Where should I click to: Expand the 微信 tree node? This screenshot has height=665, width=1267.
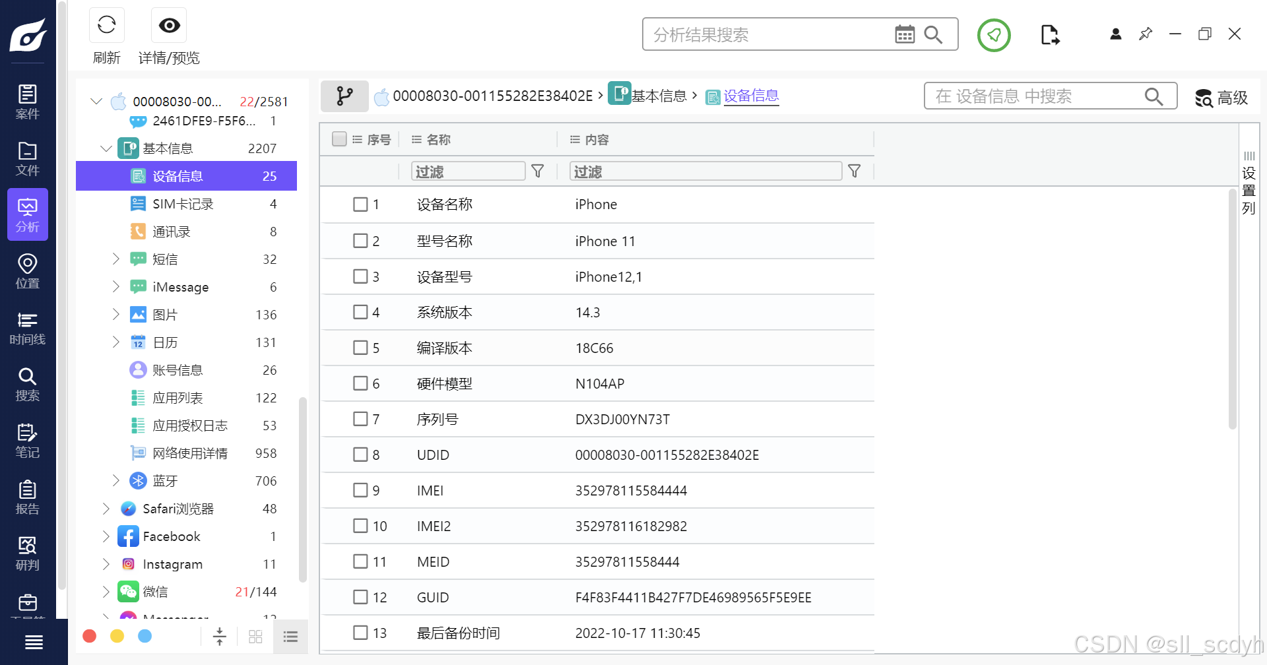point(106,591)
